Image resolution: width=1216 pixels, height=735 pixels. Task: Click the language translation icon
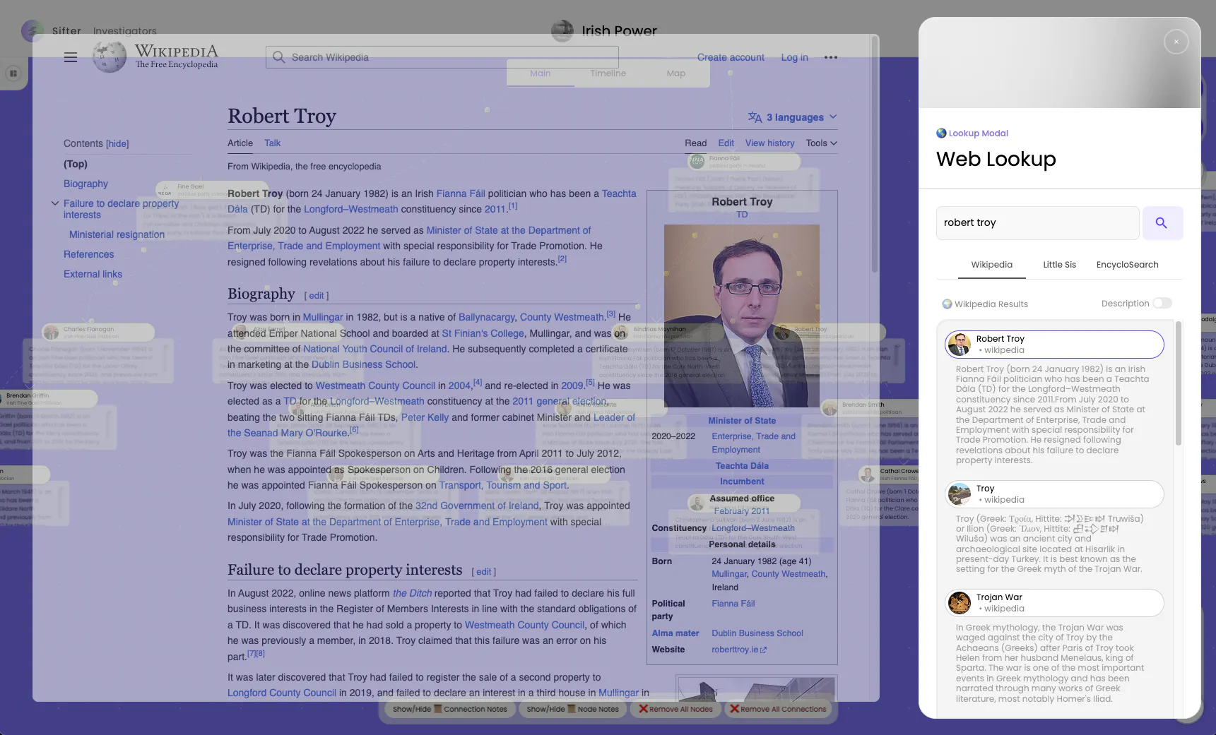755,117
